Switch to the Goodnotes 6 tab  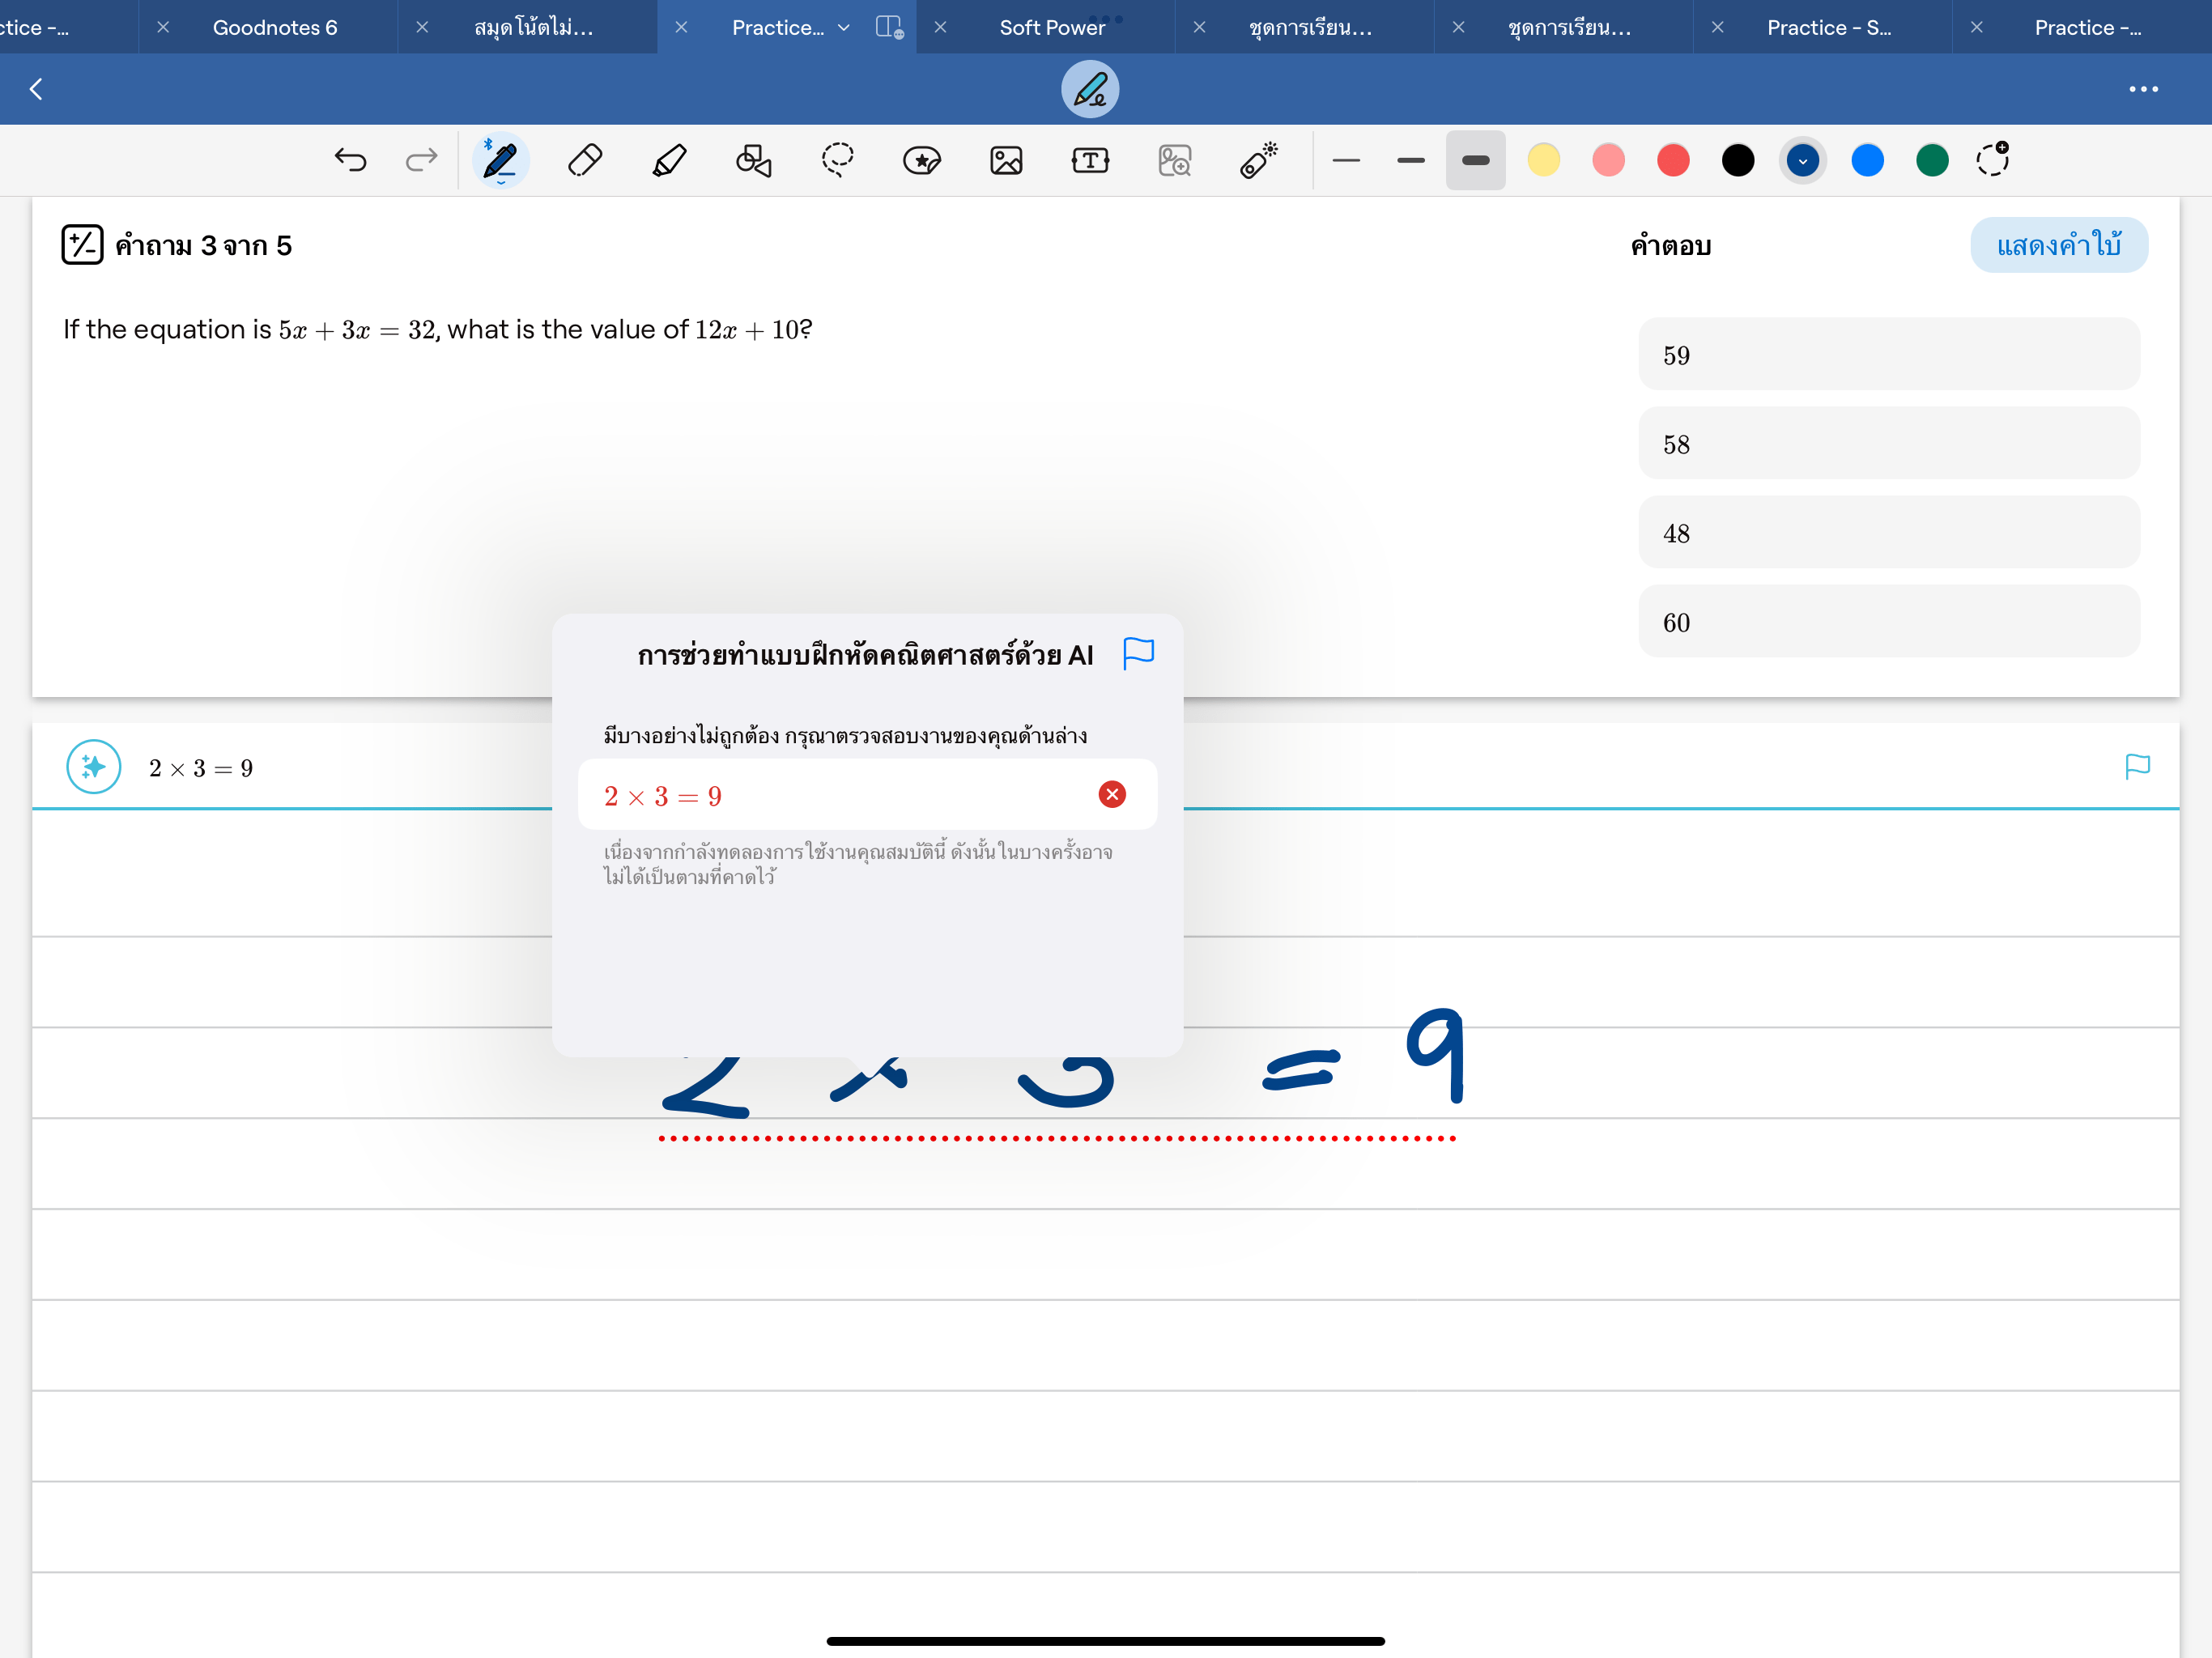(275, 28)
